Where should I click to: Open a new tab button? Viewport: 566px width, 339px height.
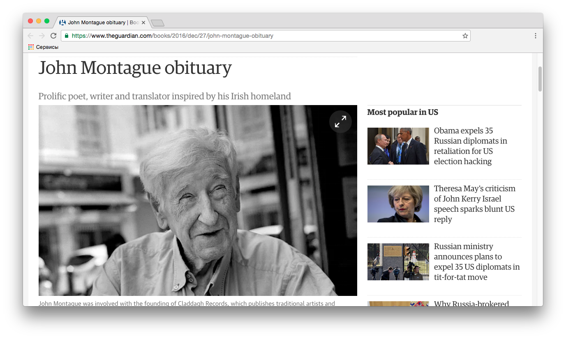pos(157,23)
